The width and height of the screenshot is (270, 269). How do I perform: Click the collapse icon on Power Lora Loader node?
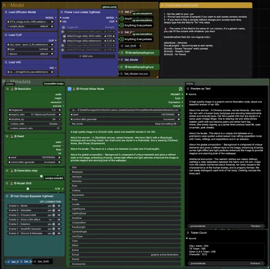tap(62, 12)
